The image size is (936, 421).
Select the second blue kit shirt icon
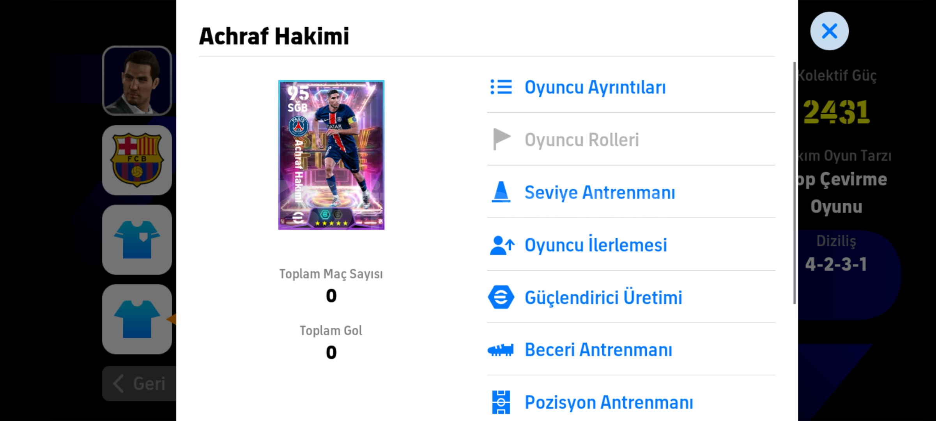click(137, 319)
